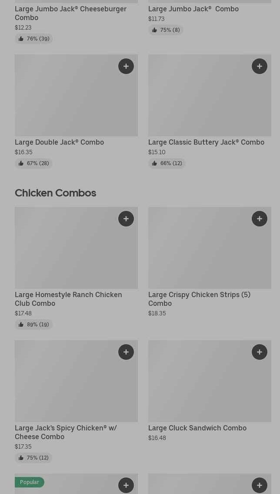The image size is (280, 494).
Task: Add Large Homestyle Ranch Chicken Club Combo
Action: (126, 219)
